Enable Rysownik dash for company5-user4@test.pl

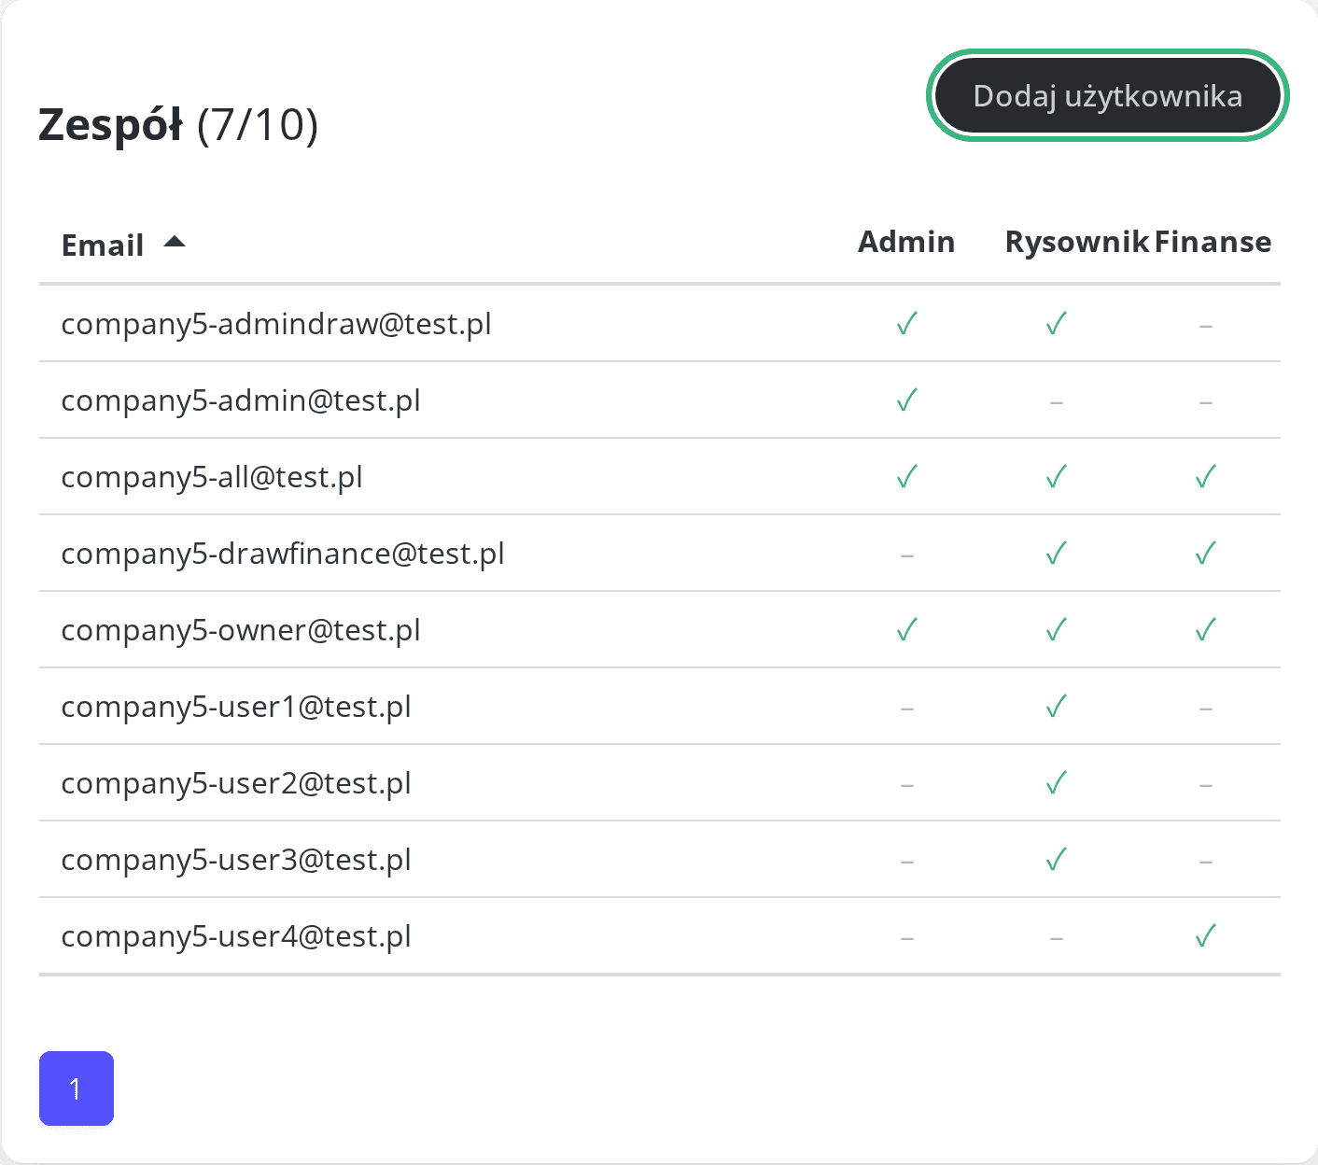(1057, 939)
